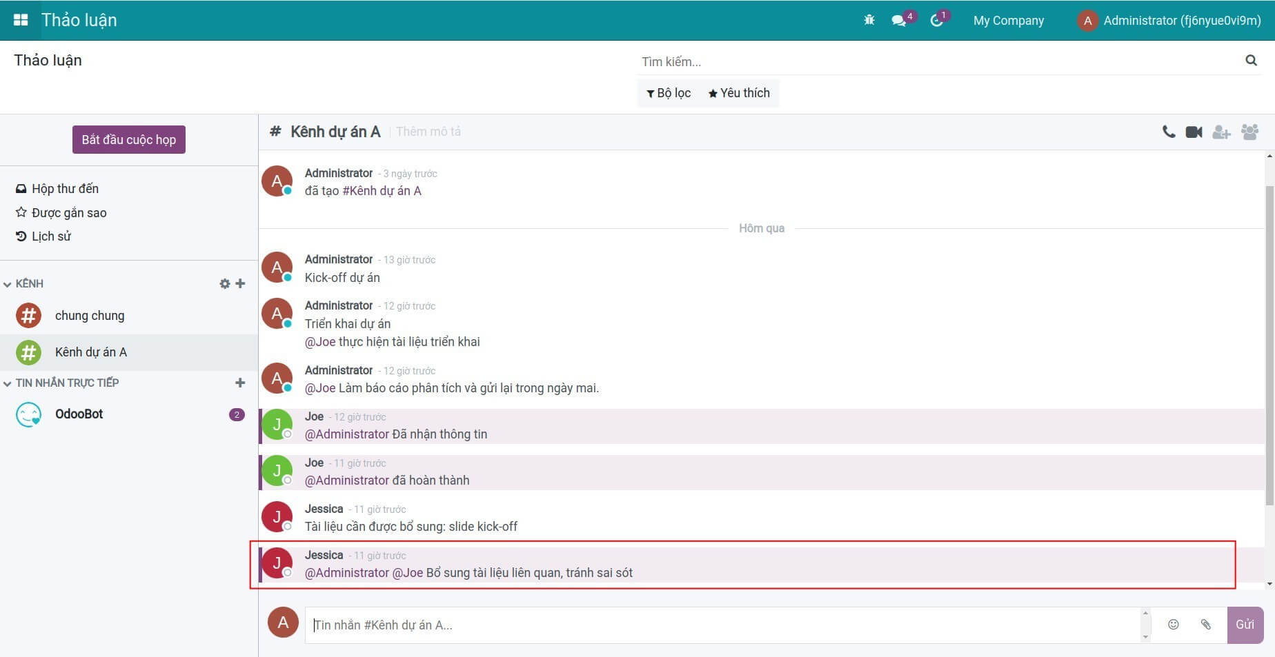Viewport: 1275px width, 657px height.
Task: Focus the Tìm kiếm search field
Action: point(938,62)
